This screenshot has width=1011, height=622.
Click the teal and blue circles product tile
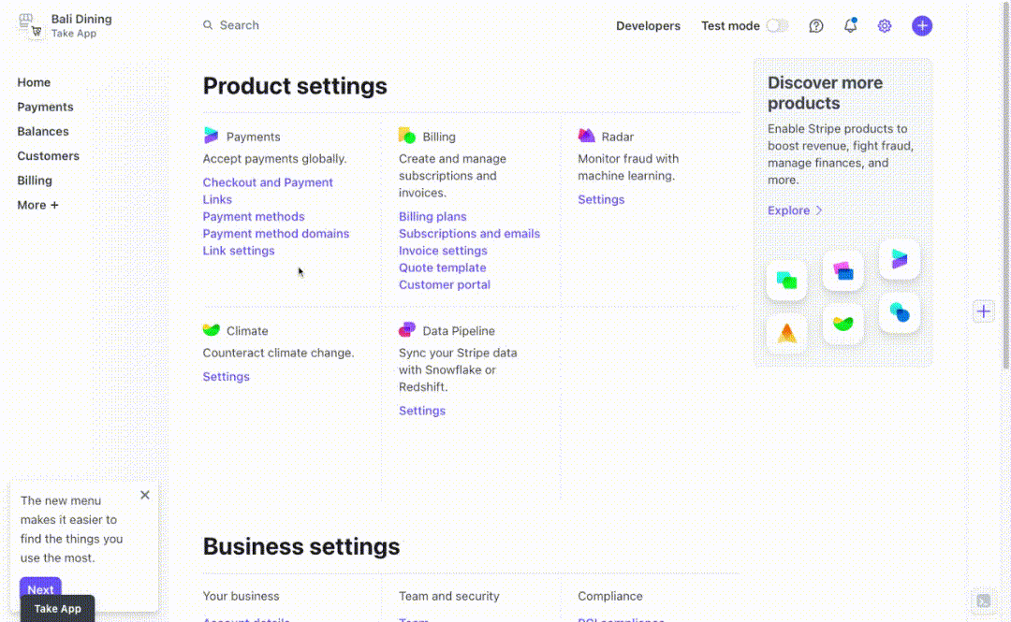coord(900,312)
